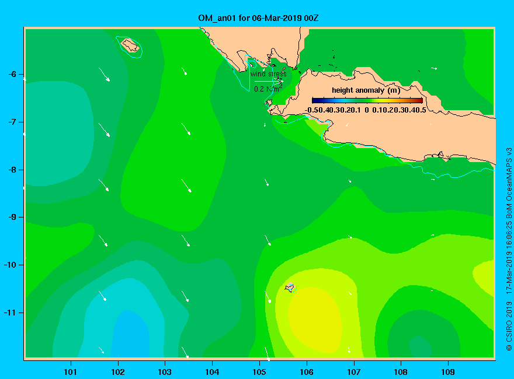Click the 0.2 N/m² wind scale text
Viewport: 514px width, 379px height.
268,89
